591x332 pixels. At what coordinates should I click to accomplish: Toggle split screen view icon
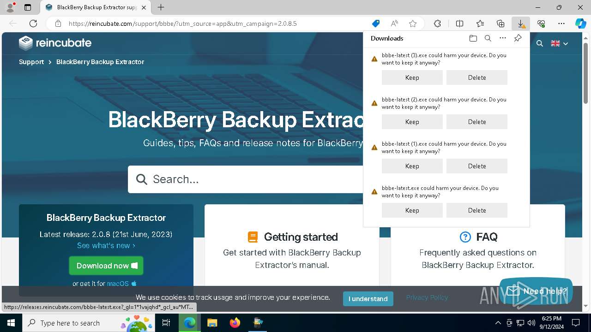tap(459, 24)
